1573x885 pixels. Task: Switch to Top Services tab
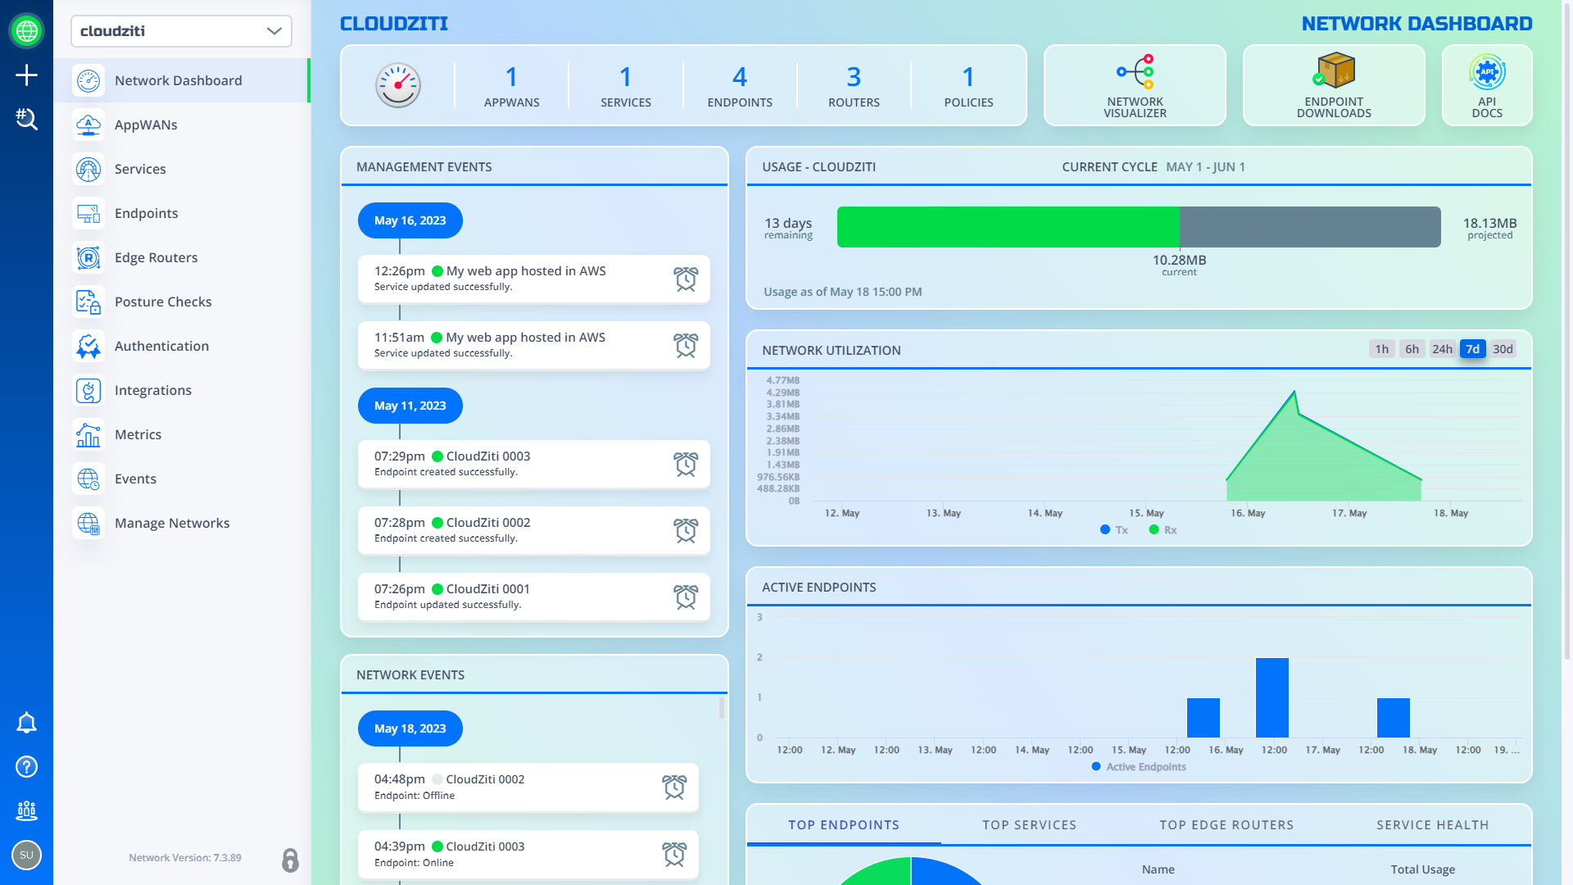pos(1030,825)
